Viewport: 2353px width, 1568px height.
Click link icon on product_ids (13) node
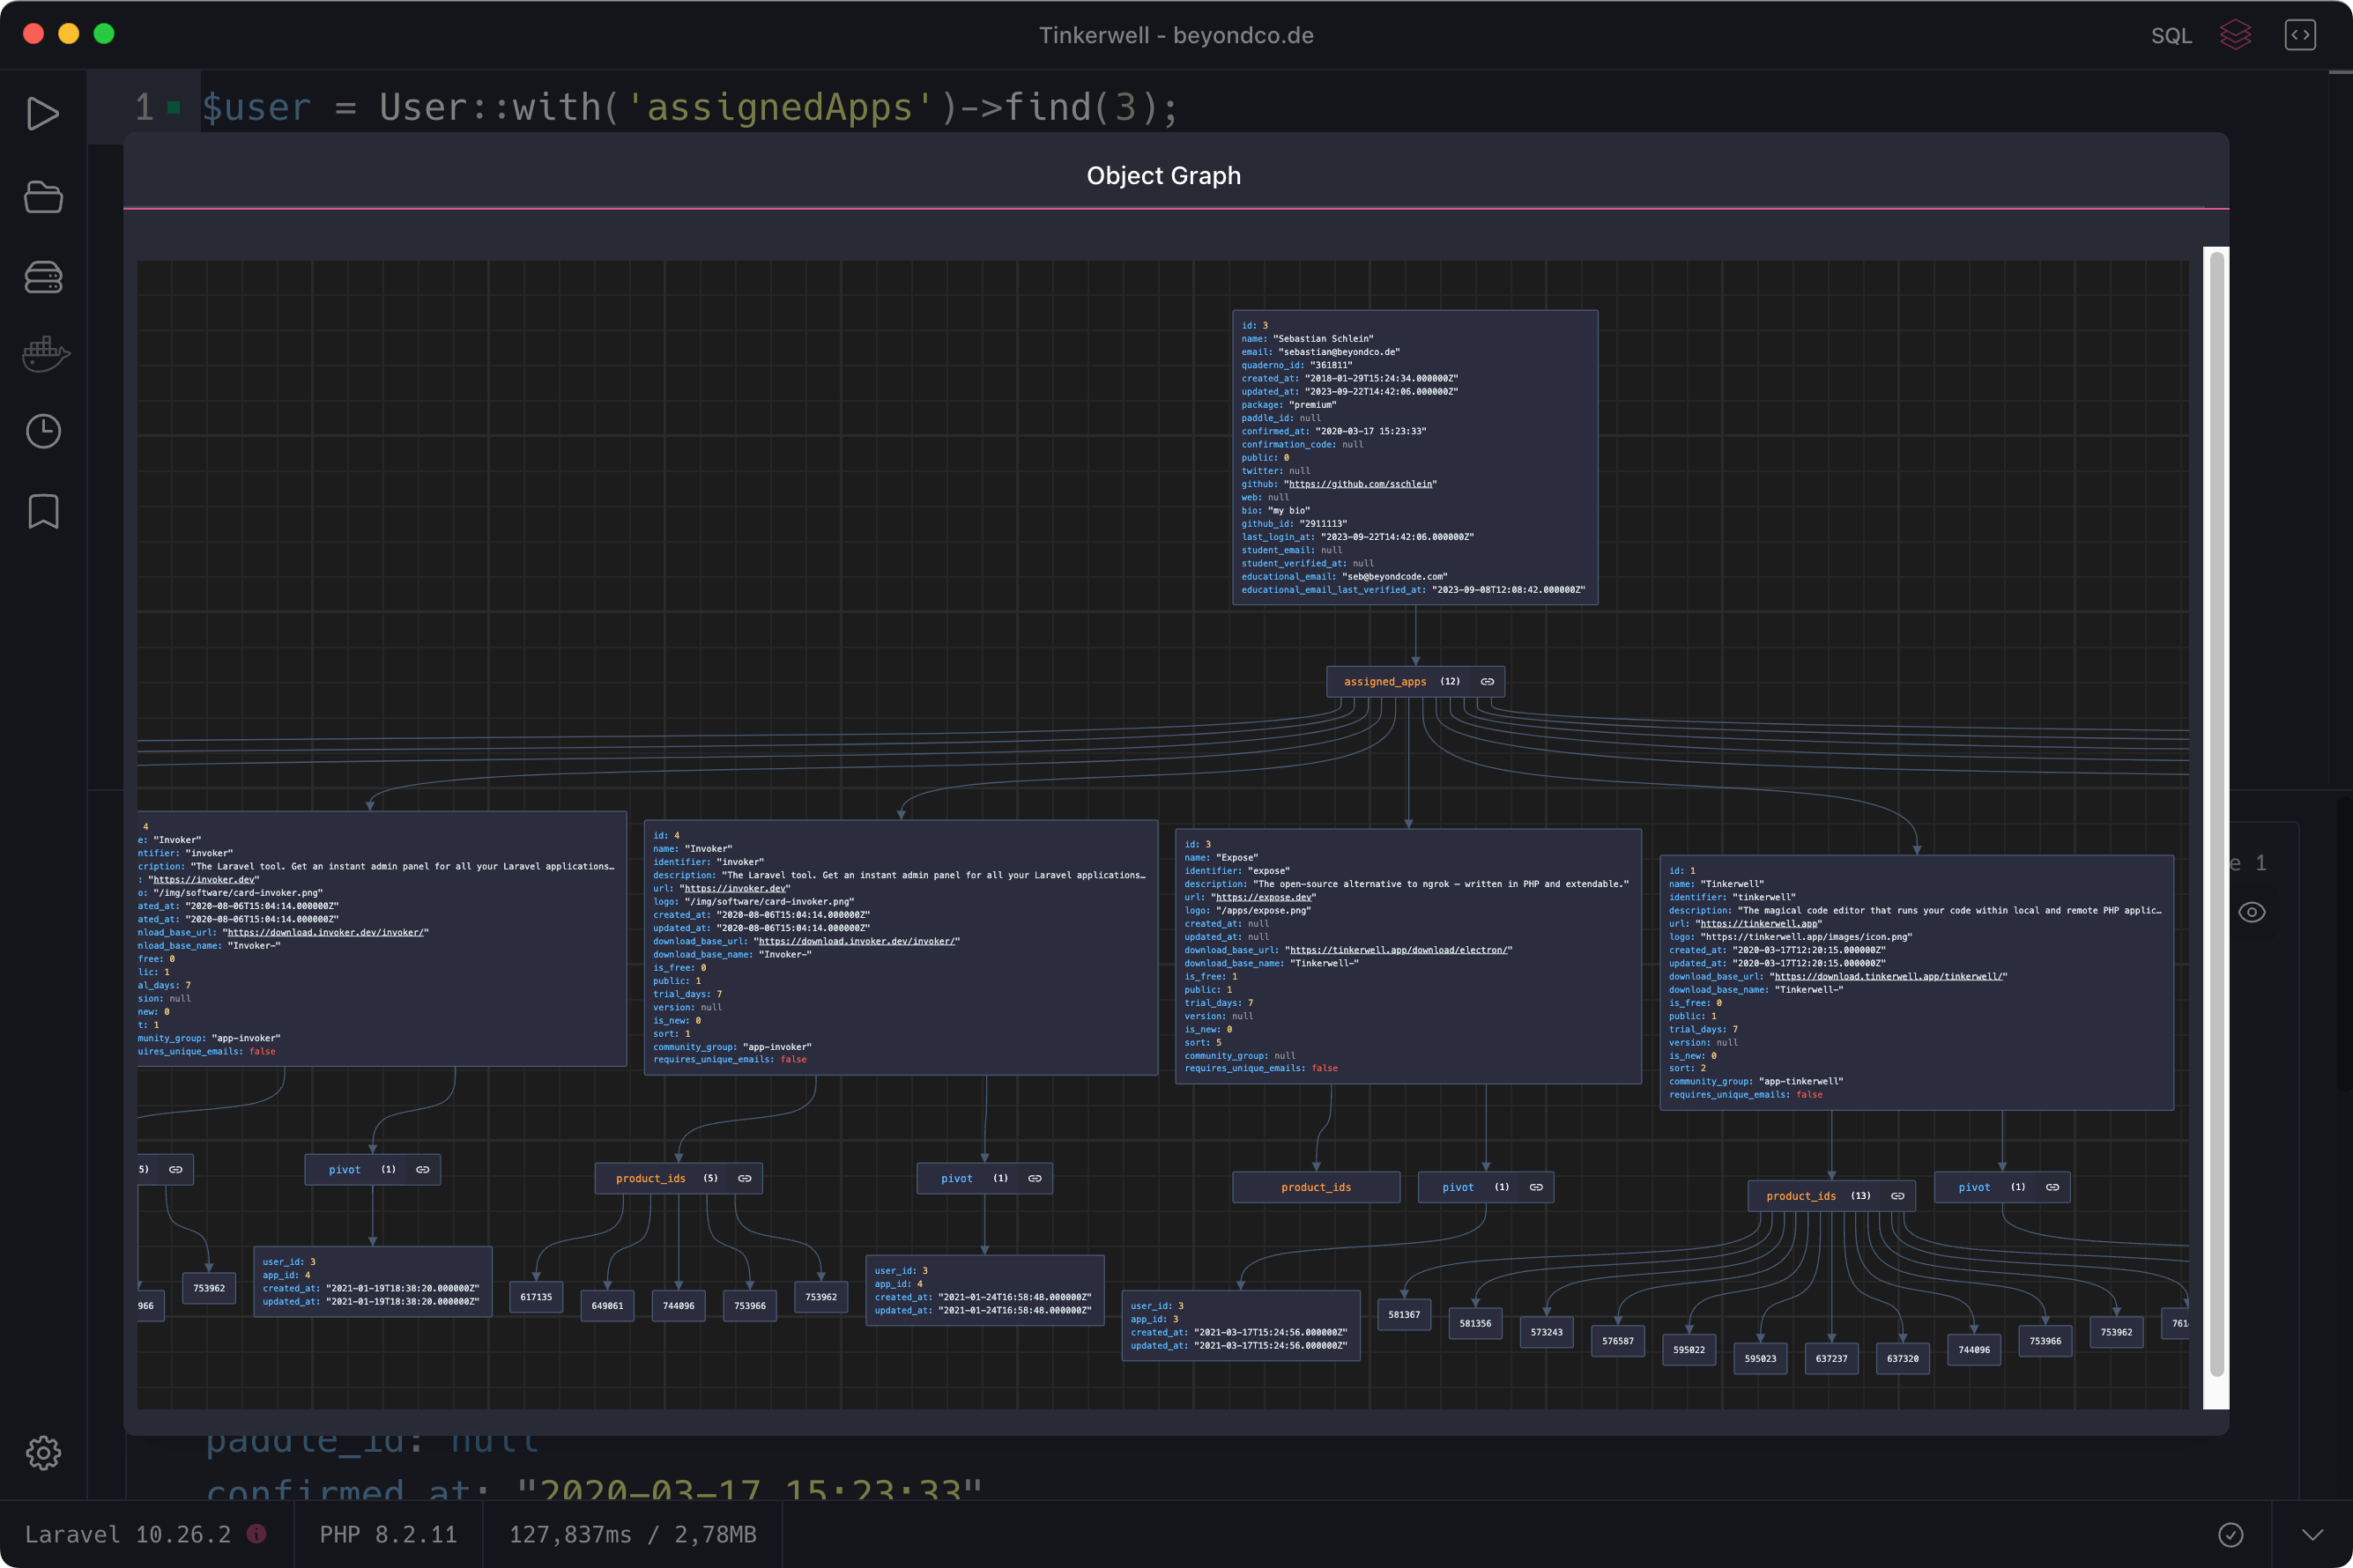pos(1897,1196)
